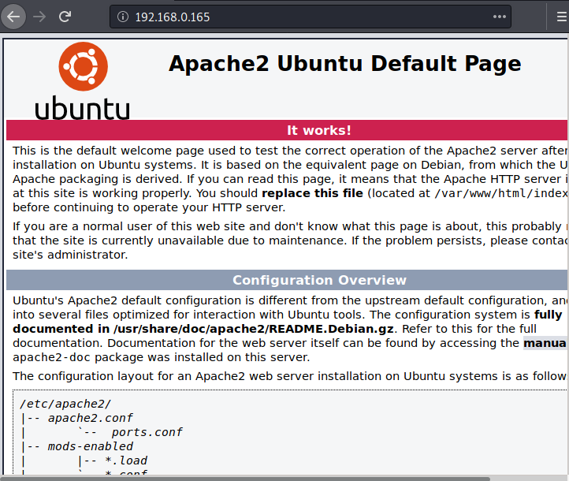Reload the page with the refresh icon
This screenshot has width=569, height=481.
65,17
